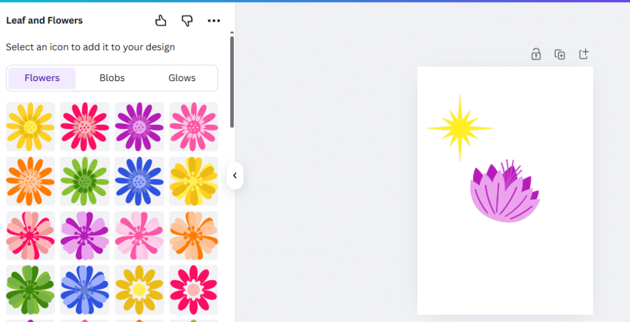Image resolution: width=630 pixels, height=322 pixels.
Task: Click the thumbs up like icon
Action: [x=161, y=20]
